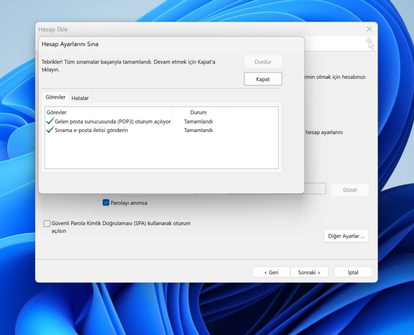This screenshot has height=335, width=414.
Task: Click the green checkmark beside Sınama e-posta task
Action: [50, 130]
